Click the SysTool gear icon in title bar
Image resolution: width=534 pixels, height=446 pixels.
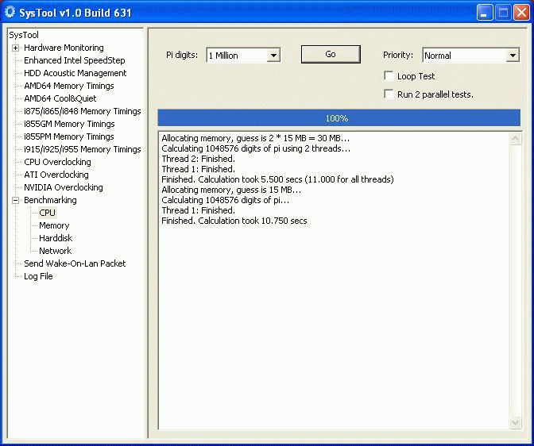pos(10,12)
